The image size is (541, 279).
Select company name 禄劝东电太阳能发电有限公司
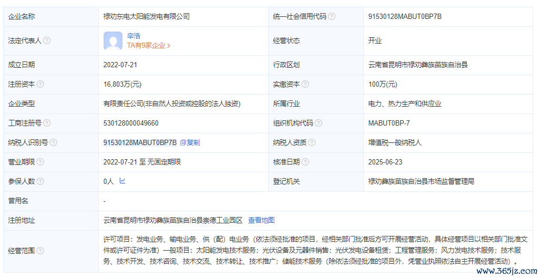point(146,16)
